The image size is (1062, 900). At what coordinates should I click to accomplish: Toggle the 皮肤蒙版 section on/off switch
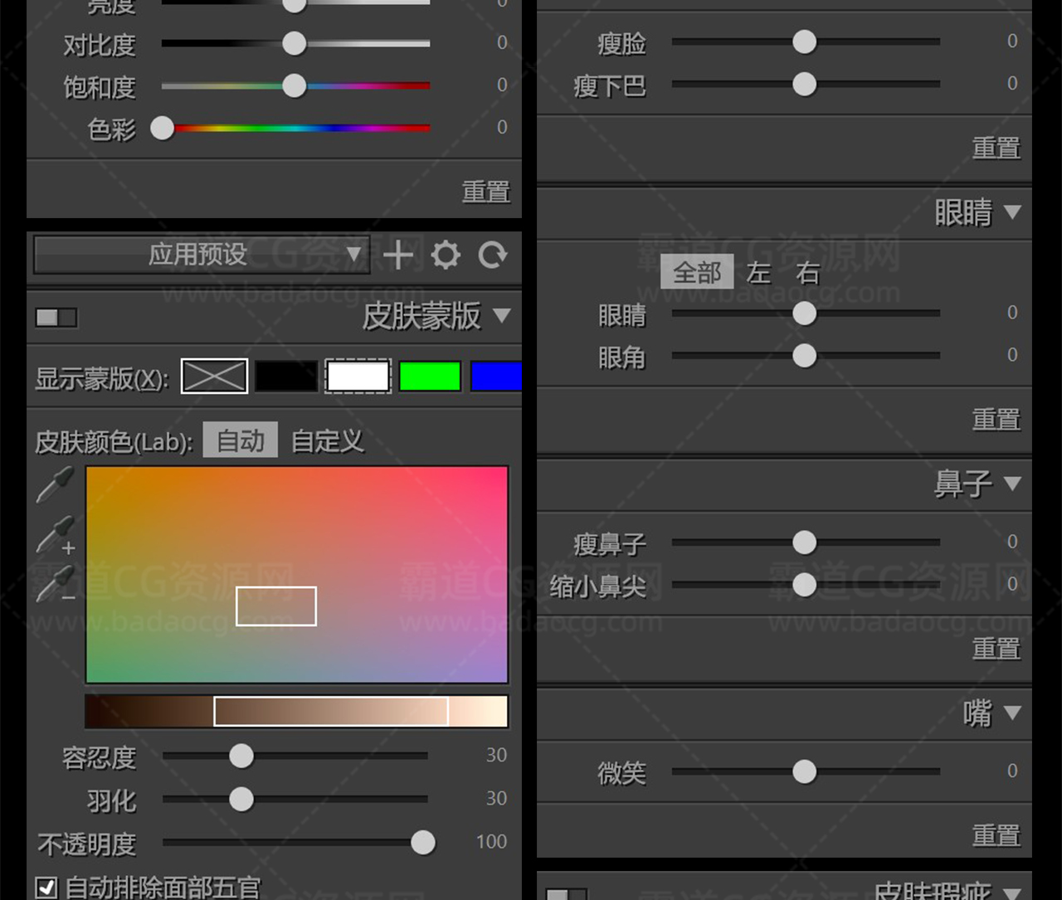pyautogui.click(x=56, y=317)
